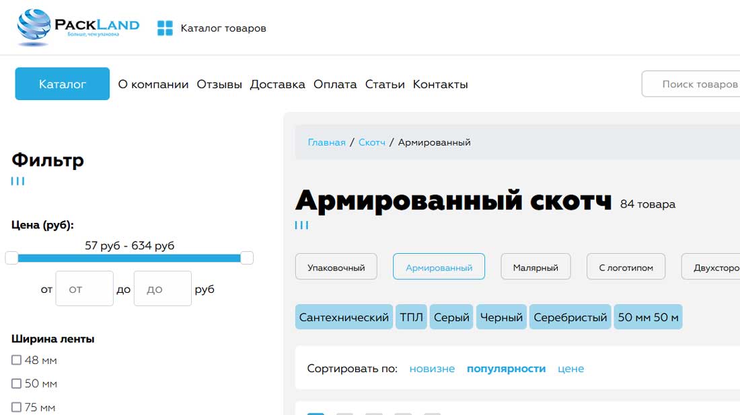Click the blue bars icon under Армированный скотч
The width and height of the screenshot is (740, 415).
(301, 225)
